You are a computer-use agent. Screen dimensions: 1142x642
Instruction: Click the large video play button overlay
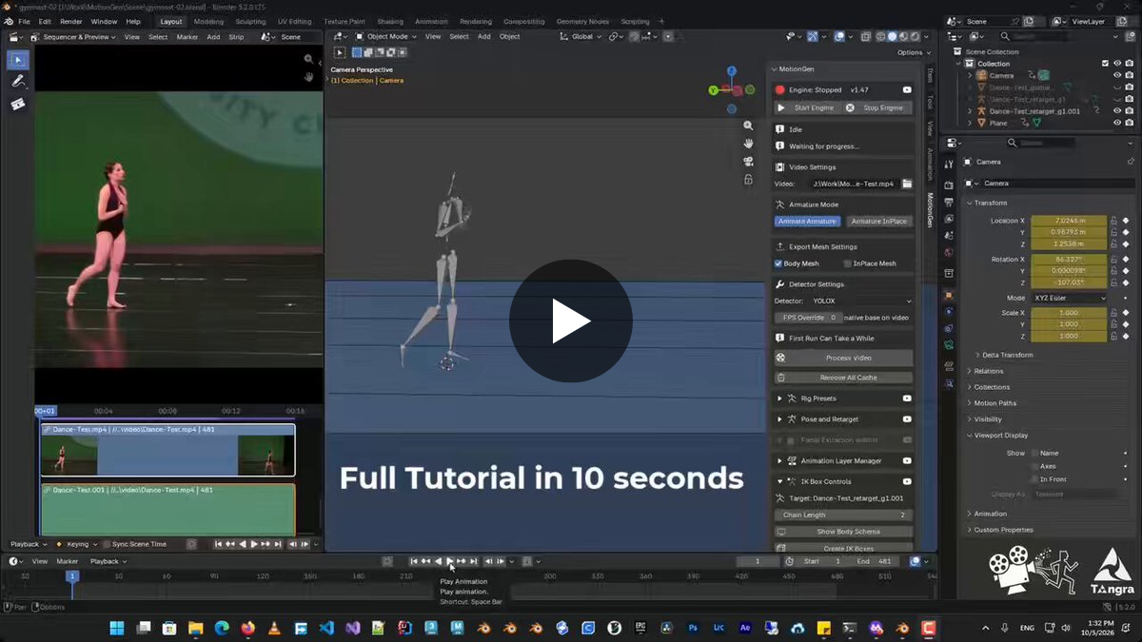pyautogui.click(x=570, y=321)
